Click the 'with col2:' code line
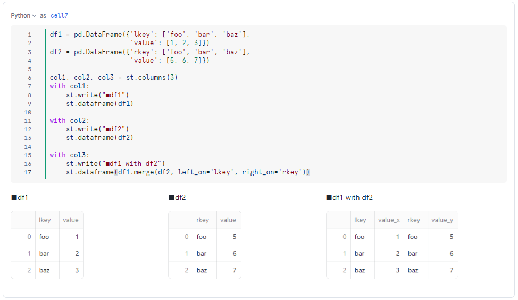518x300 pixels. click(69, 121)
